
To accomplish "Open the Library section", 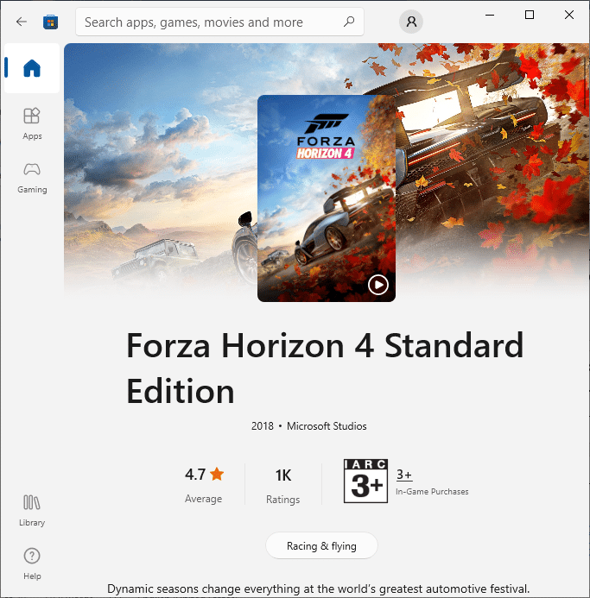I will tap(32, 510).
